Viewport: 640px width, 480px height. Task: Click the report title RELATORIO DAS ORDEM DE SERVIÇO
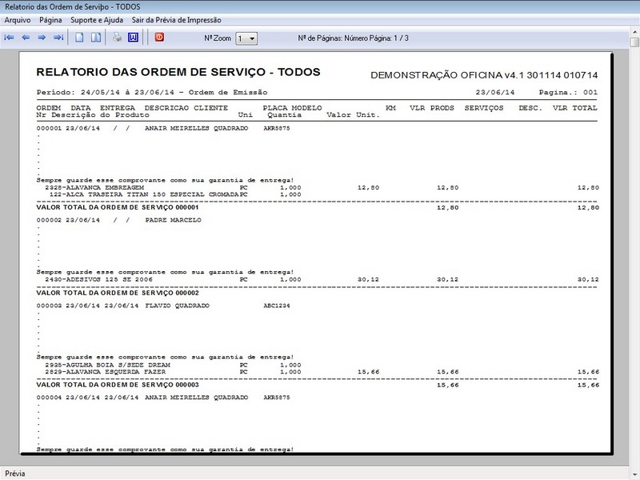(178, 72)
